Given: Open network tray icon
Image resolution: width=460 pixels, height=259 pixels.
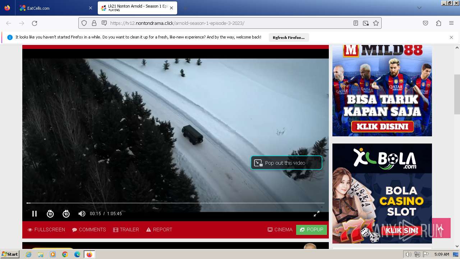Looking at the screenshot, I should (x=417, y=254).
